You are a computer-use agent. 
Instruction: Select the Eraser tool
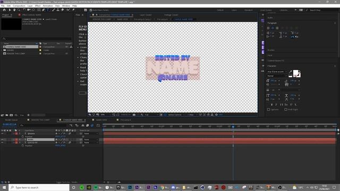click(x=63, y=10)
